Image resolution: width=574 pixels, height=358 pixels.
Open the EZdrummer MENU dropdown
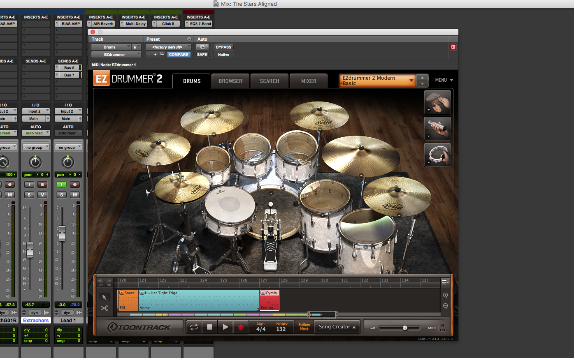click(x=444, y=80)
